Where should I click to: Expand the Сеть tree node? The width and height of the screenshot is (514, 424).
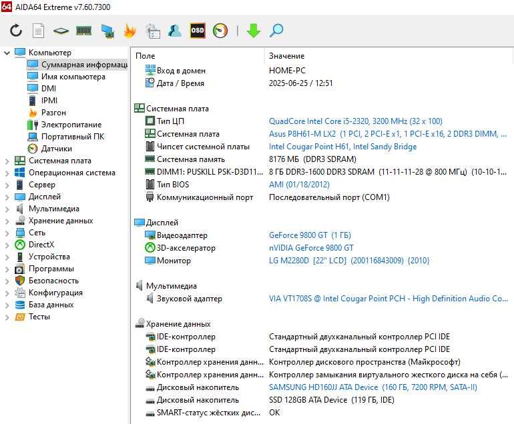pyautogui.click(x=7, y=233)
